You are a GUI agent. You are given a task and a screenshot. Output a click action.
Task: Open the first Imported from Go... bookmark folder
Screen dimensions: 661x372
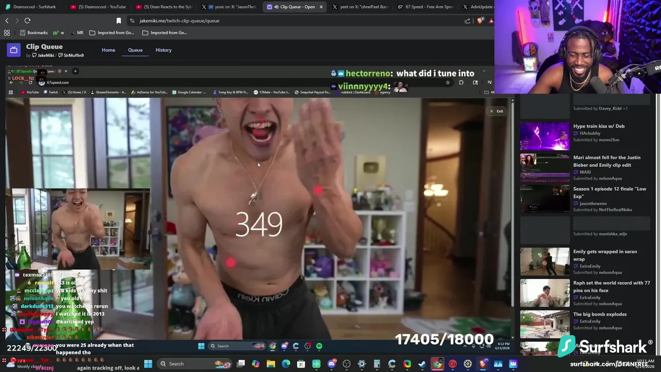pos(112,33)
